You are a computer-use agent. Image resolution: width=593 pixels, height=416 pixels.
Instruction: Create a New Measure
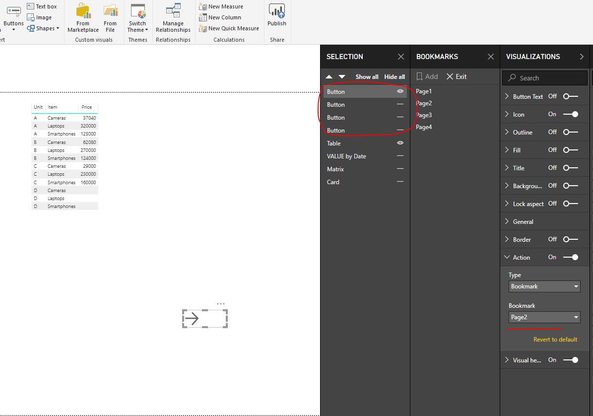point(221,6)
